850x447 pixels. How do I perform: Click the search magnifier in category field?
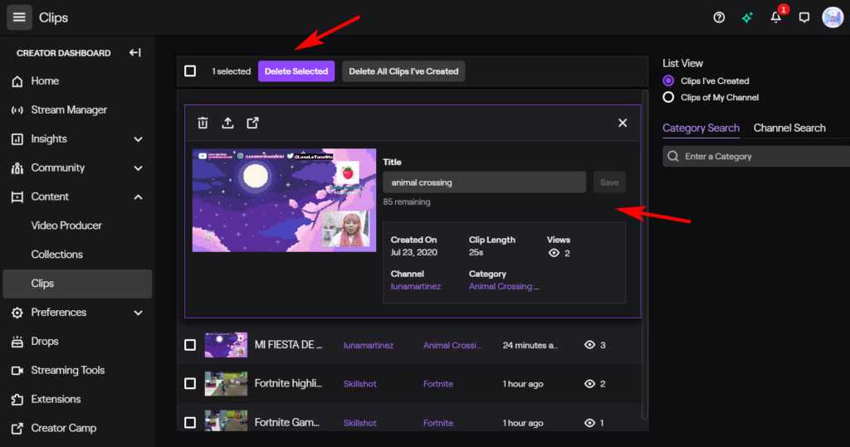pyautogui.click(x=673, y=156)
